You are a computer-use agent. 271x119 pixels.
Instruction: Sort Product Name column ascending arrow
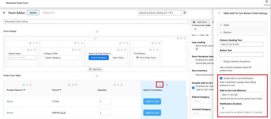pyautogui.click(x=22, y=90)
